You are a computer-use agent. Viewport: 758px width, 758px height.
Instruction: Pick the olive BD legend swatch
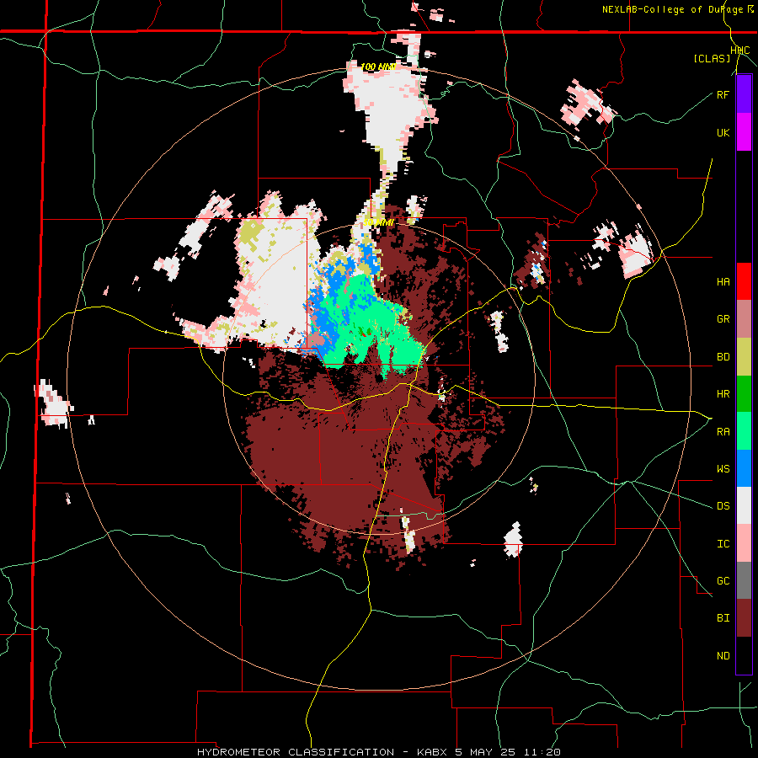pos(744,357)
